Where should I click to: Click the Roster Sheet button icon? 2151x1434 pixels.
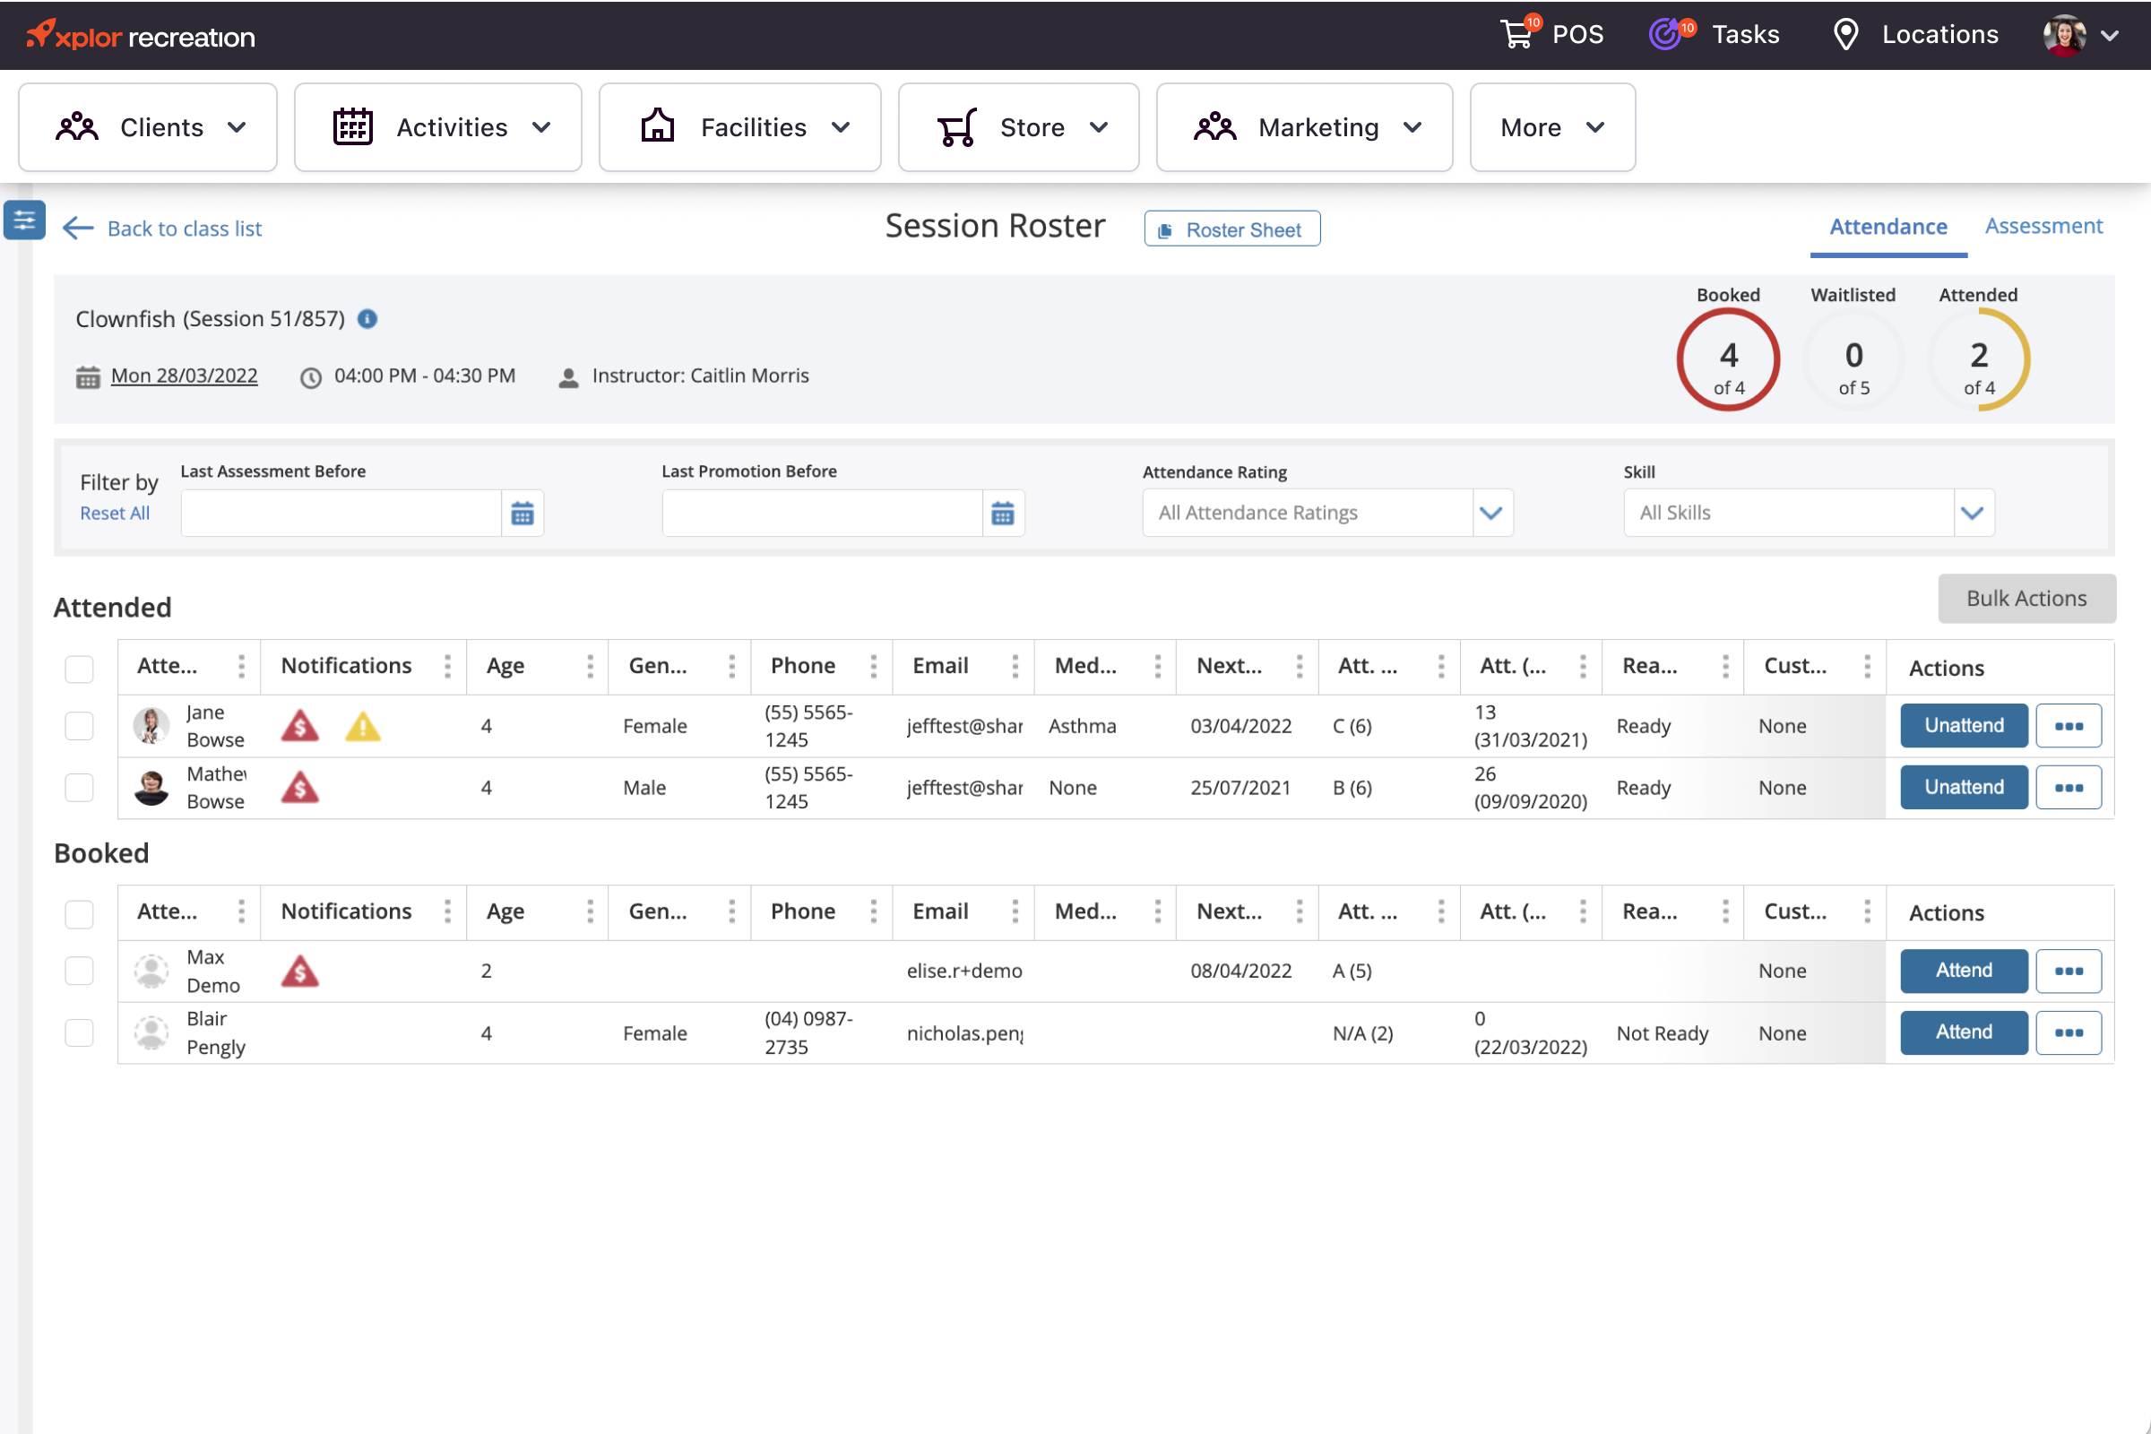point(1165,230)
